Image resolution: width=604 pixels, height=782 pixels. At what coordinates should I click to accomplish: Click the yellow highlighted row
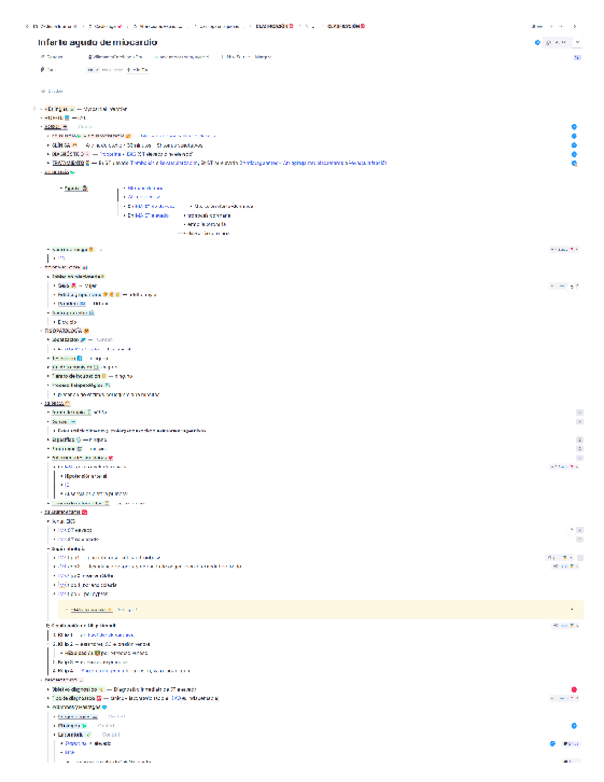320,610
